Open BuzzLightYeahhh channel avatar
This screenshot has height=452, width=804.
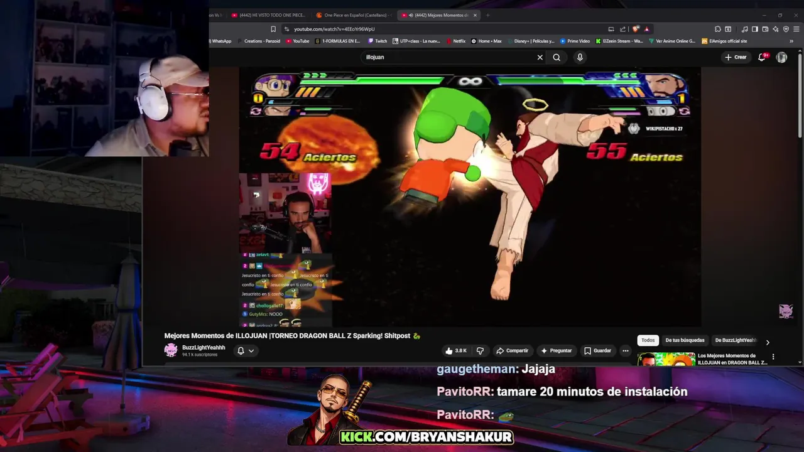coord(171,350)
